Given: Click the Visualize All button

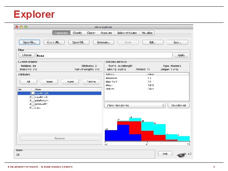Looking at the screenshot, I should coord(179,105).
